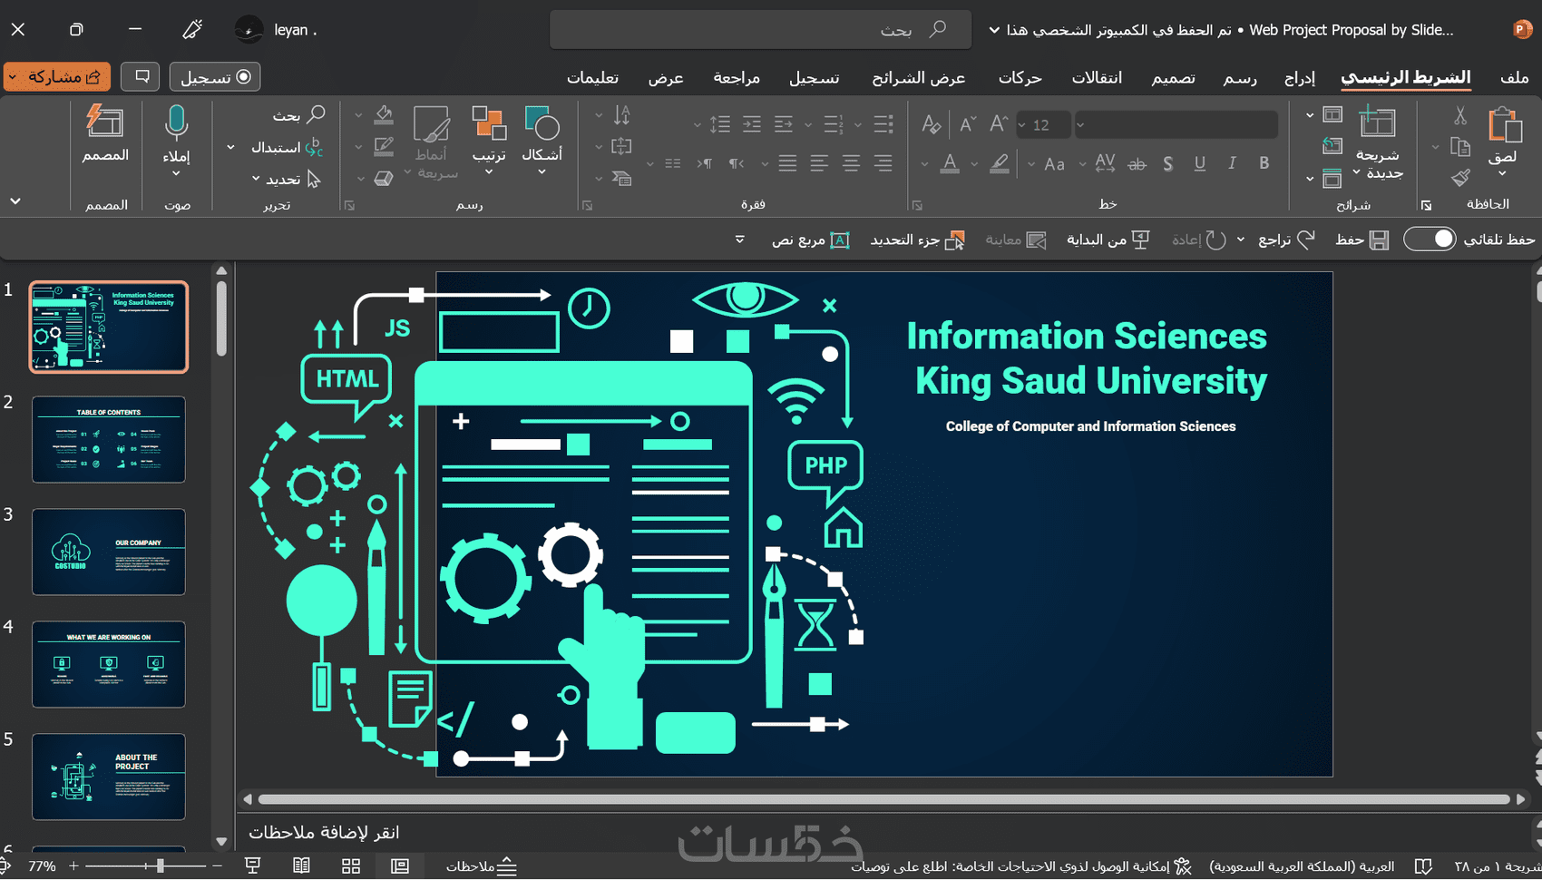Start slideshow from status bar icon
Screen dimensions: 1542x880
pos(253,866)
